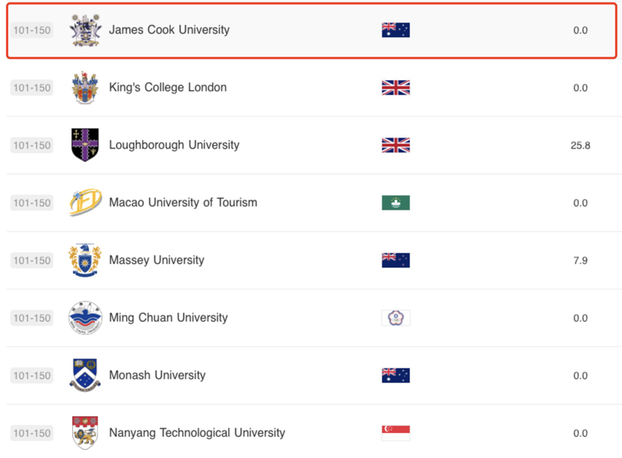Click Loughborough's 25.8 score value

pyautogui.click(x=580, y=146)
